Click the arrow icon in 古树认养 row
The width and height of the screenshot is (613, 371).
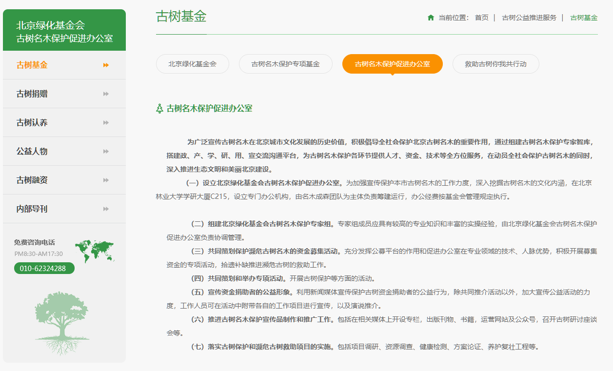[106, 123]
